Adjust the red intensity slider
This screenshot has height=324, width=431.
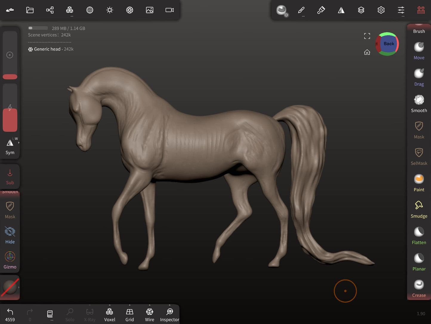[10, 120]
